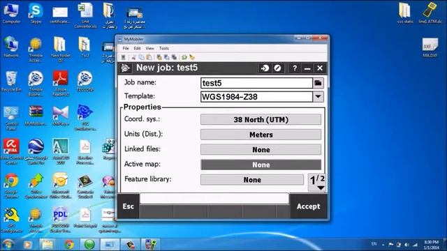Screen dimensions: 447x251
Task: Select the Unit Converter.xls desktop file
Action: pos(85,15)
